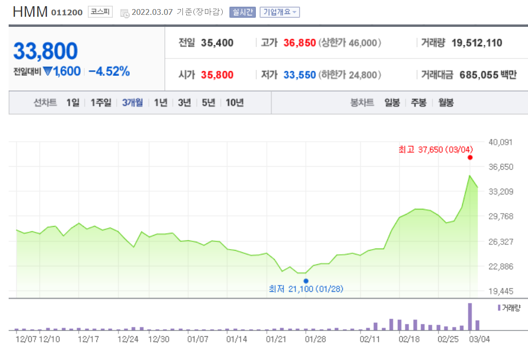Click the 03/04 date axis label
528x354 pixels.
point(480,339)
